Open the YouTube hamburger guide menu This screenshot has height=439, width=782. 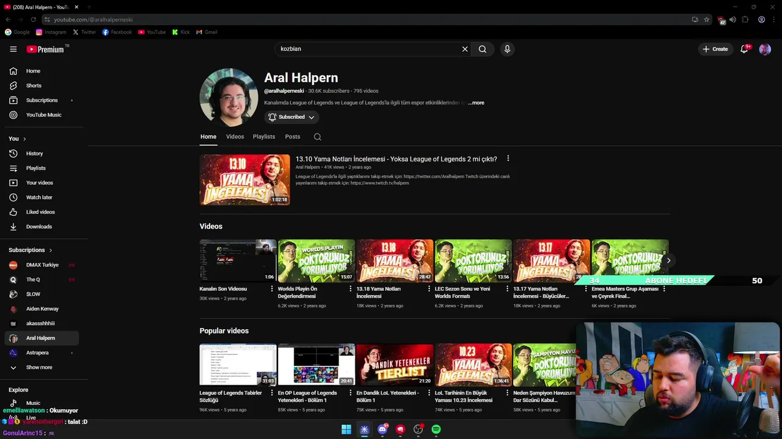(13, 49)
